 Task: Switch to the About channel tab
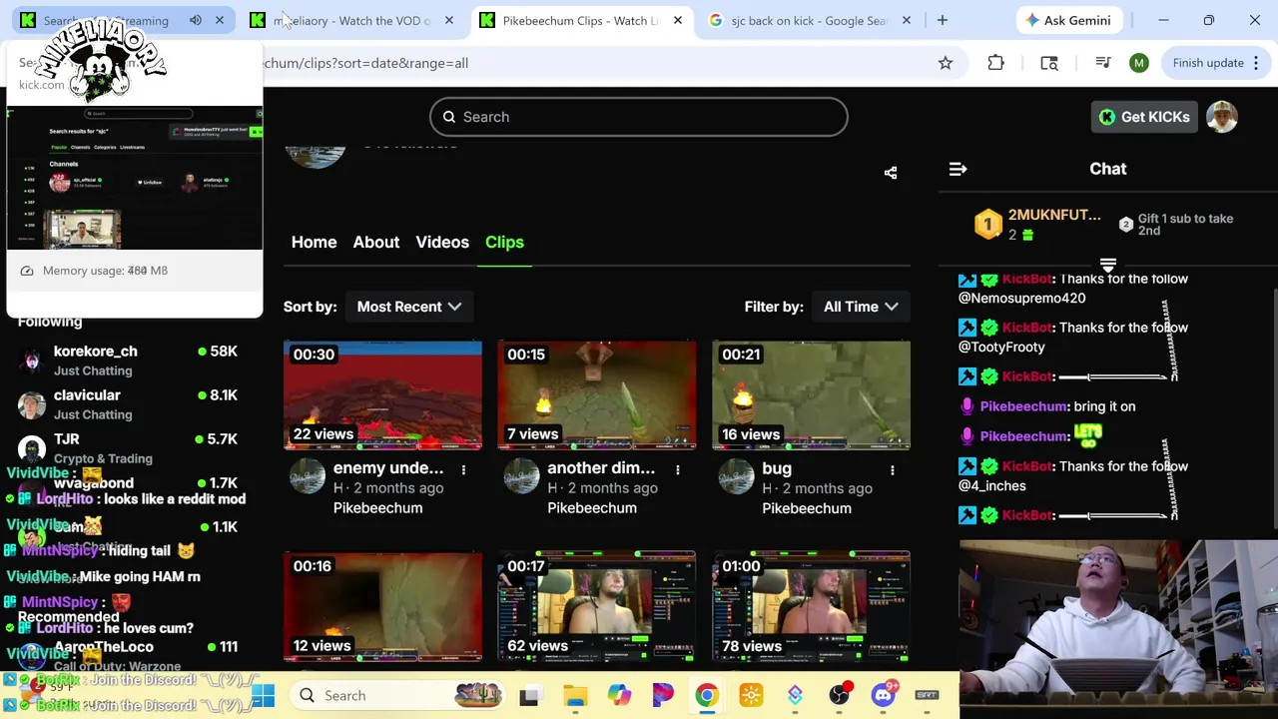(376, 242)
